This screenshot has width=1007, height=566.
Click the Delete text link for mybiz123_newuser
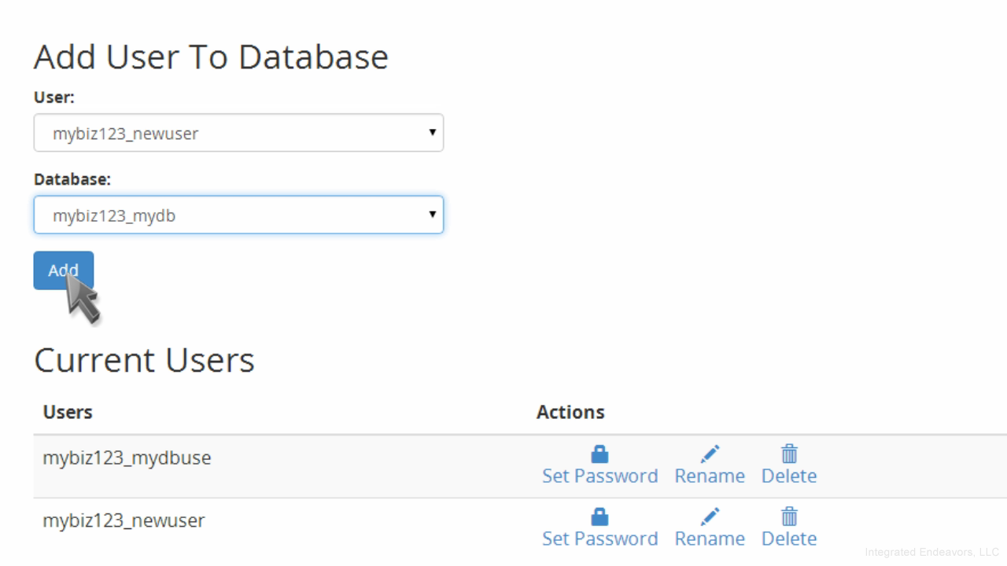(789, 539)
